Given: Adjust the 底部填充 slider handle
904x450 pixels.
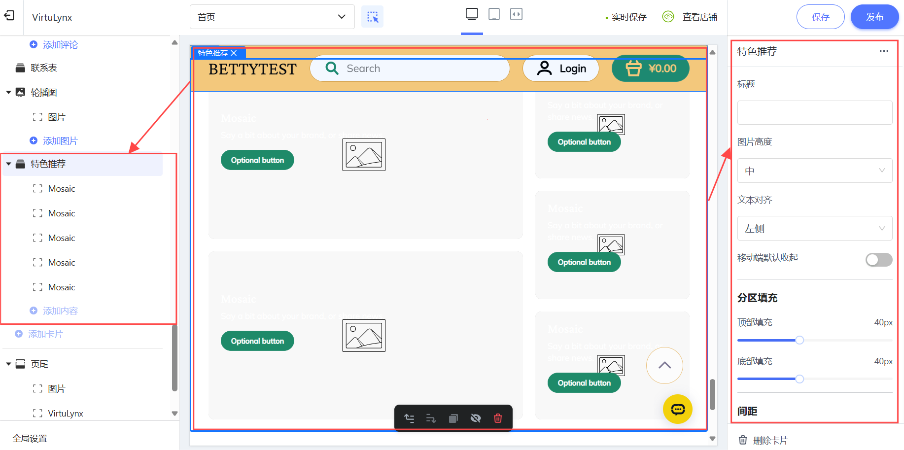Looking at the screenshot, I should 800,379.
